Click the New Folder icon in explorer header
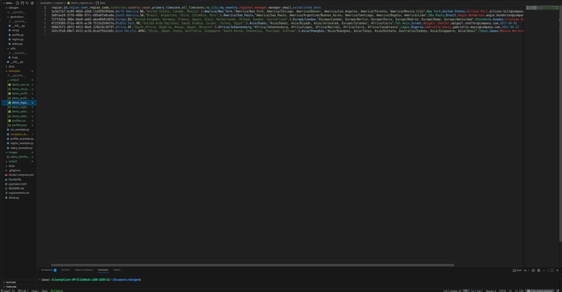This screenshot has height=292, width=562. point(22,3)
